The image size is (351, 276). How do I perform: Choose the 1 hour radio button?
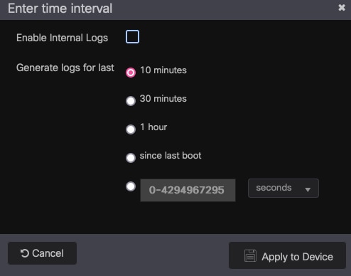pyautogui.click(x=131, y=129)
